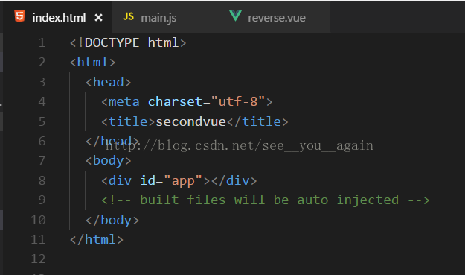Click the opening div tag name
The height and width of the screenshot is (275, 465).
pos(120,180)
